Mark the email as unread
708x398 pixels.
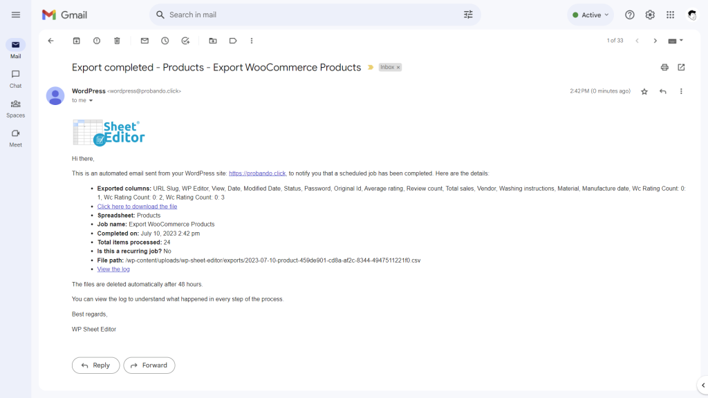click(144, 41)
